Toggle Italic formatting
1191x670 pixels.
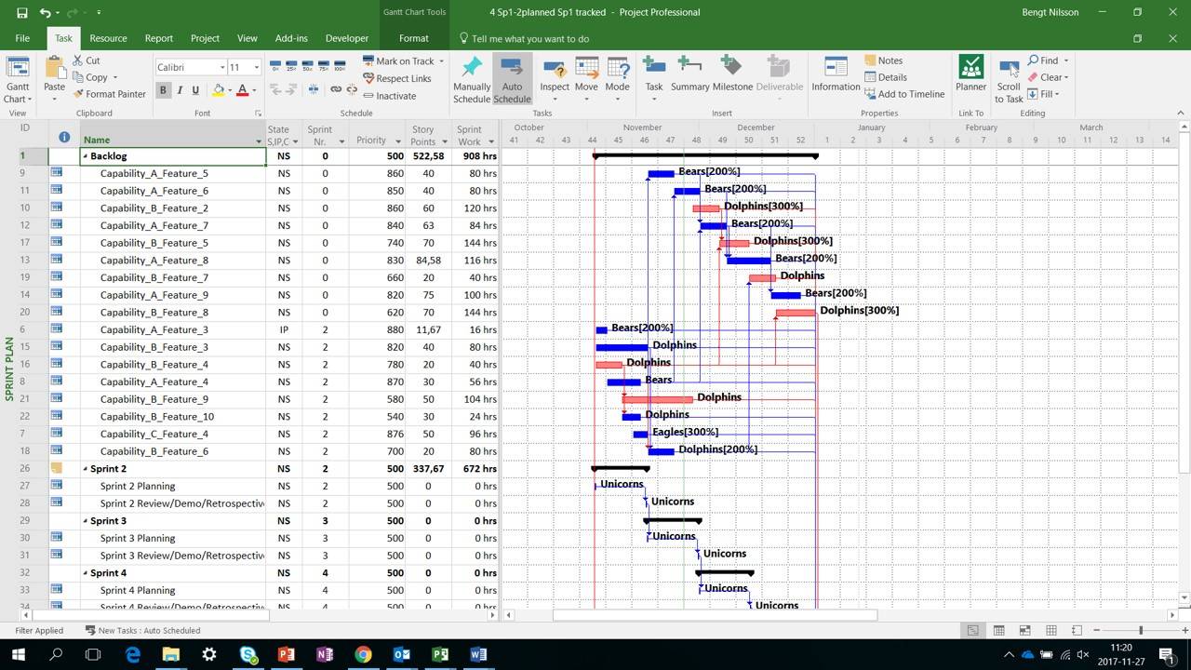pyautogui.click(x=180, y=90)
